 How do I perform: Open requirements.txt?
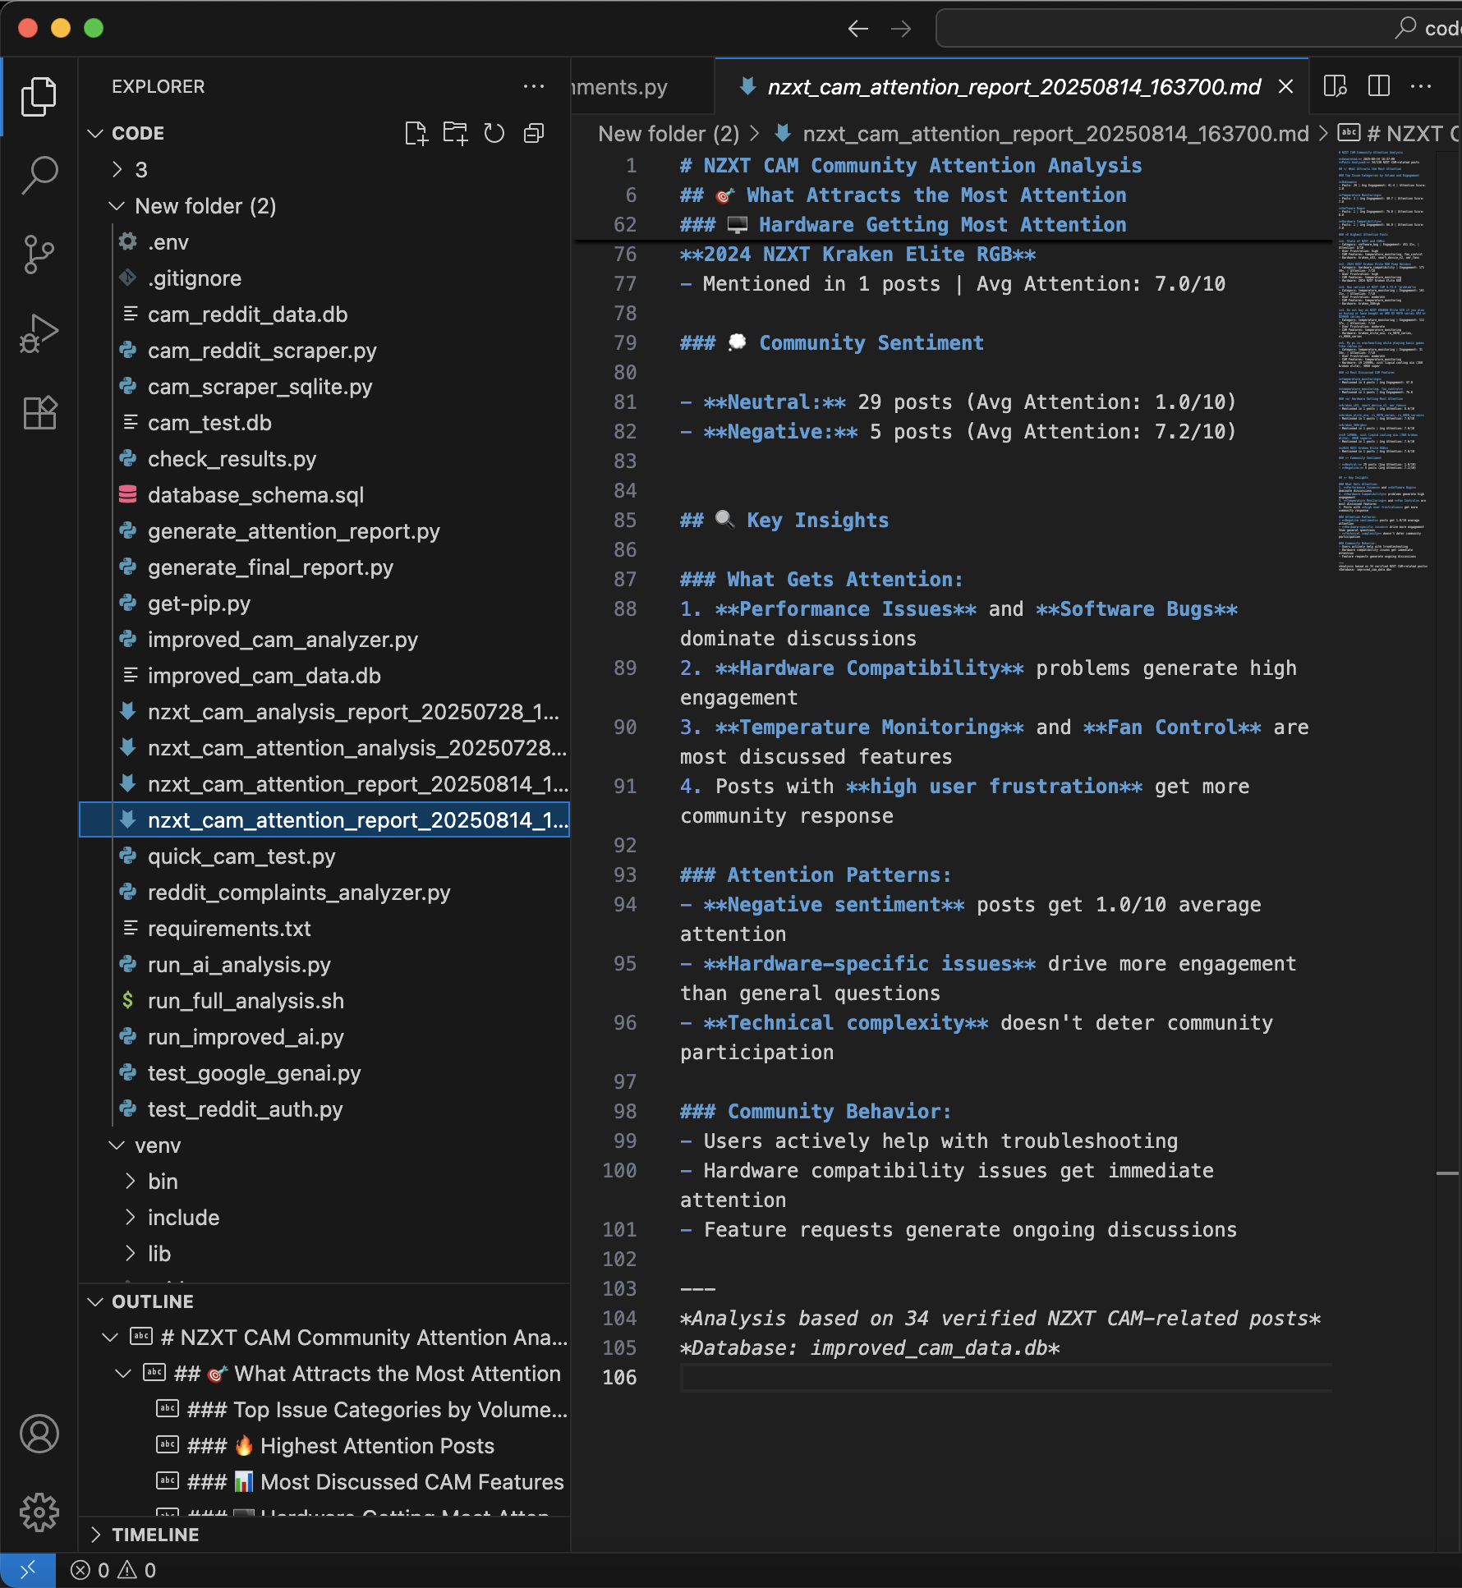(x=324, y=929)
